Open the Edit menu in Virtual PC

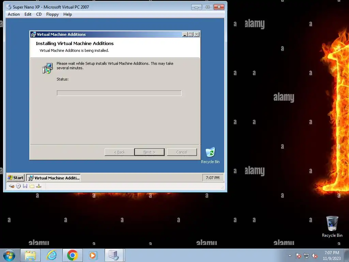[28, 14]
